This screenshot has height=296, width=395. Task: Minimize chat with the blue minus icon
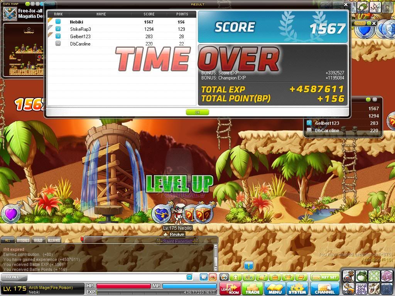pos(189,277)
